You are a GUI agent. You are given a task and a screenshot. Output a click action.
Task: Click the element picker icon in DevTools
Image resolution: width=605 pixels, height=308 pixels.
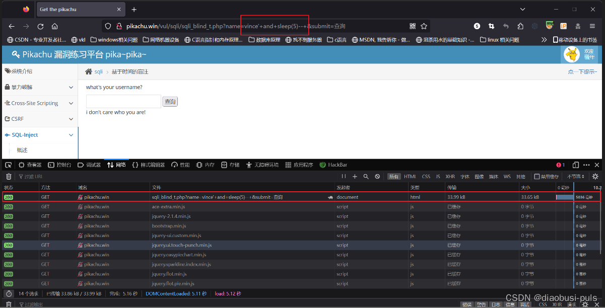9,165
